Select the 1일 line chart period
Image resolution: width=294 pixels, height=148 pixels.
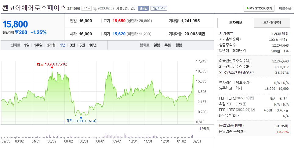point(27,45)
